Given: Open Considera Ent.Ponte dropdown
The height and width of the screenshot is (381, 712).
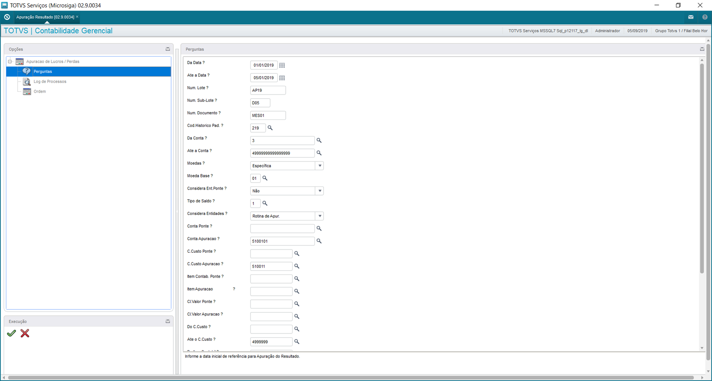Looking at the screenshot, I should pyautogui.click(x=319, y=191).
